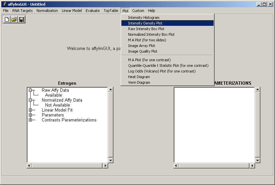Select Heat Diagram menu option

[x=139, y=77]
